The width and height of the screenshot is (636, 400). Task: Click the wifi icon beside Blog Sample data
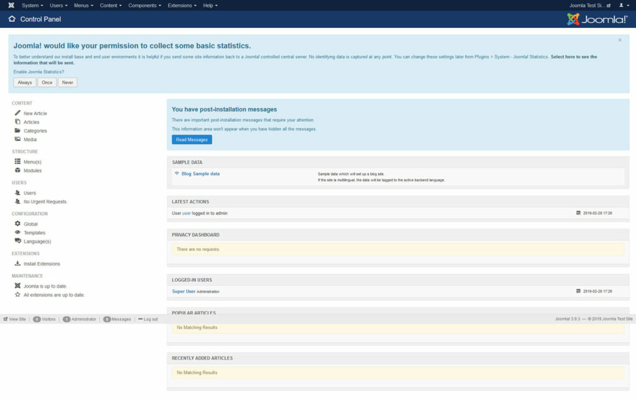click(177, 173)
